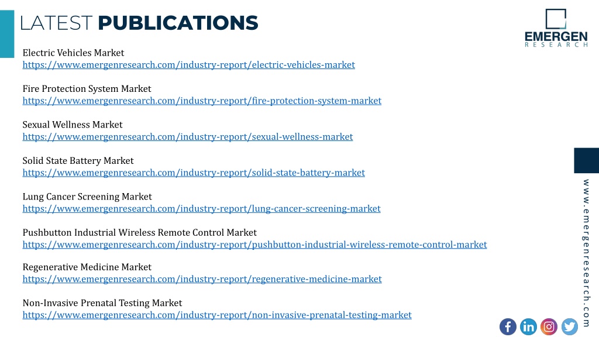Open the LinkedIn social icon
The height and width of the screenshot is (337, 599).
click(528, 326)
